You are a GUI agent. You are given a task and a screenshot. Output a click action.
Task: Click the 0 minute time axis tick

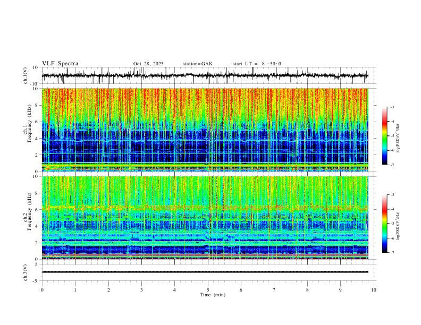pyautogui.click(x=42, y=290)
